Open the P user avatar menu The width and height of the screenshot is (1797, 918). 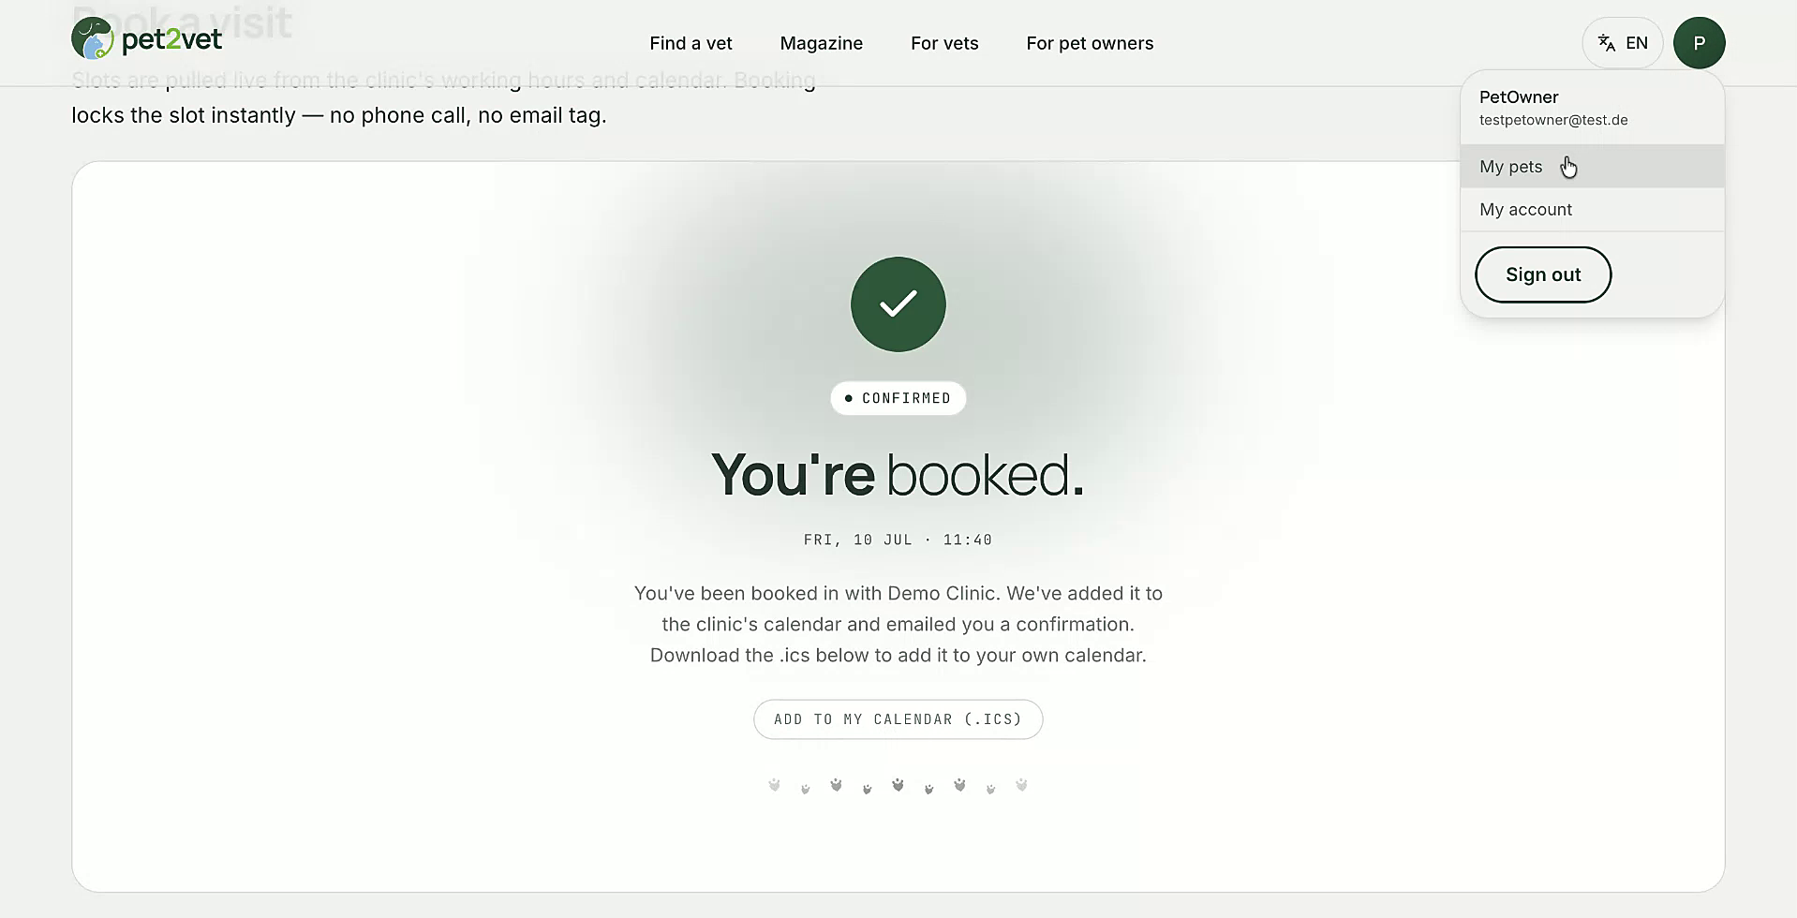[x=1699, y=43]
